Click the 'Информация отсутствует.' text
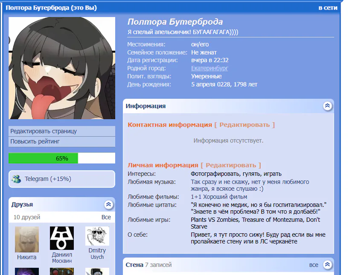Screen dimensions: 349x275 point(228,140)
